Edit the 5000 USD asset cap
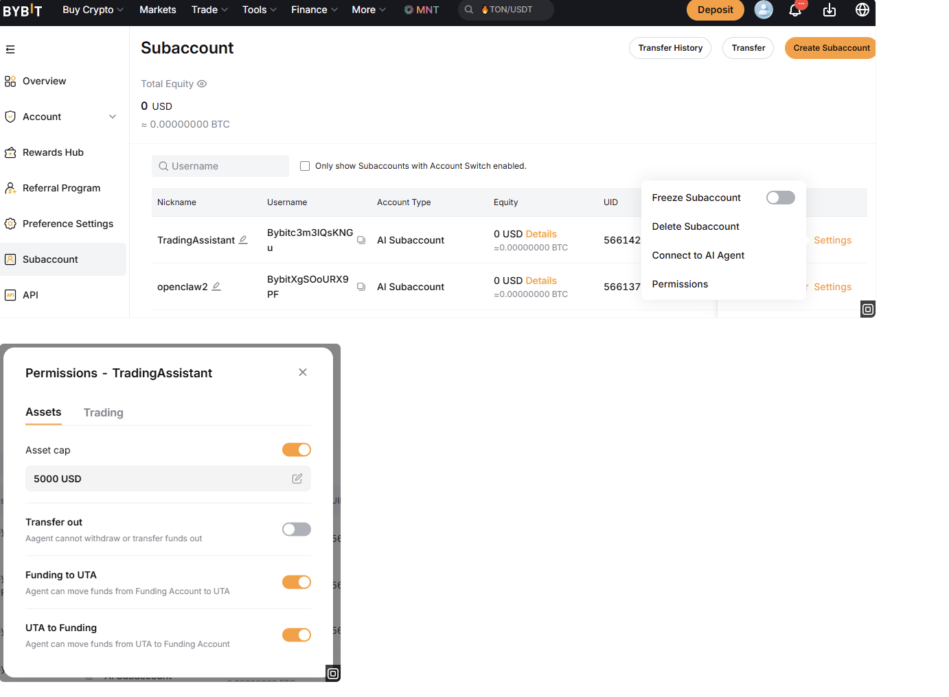This screenshot has height=697, width=949. click(x=297, y=479)
